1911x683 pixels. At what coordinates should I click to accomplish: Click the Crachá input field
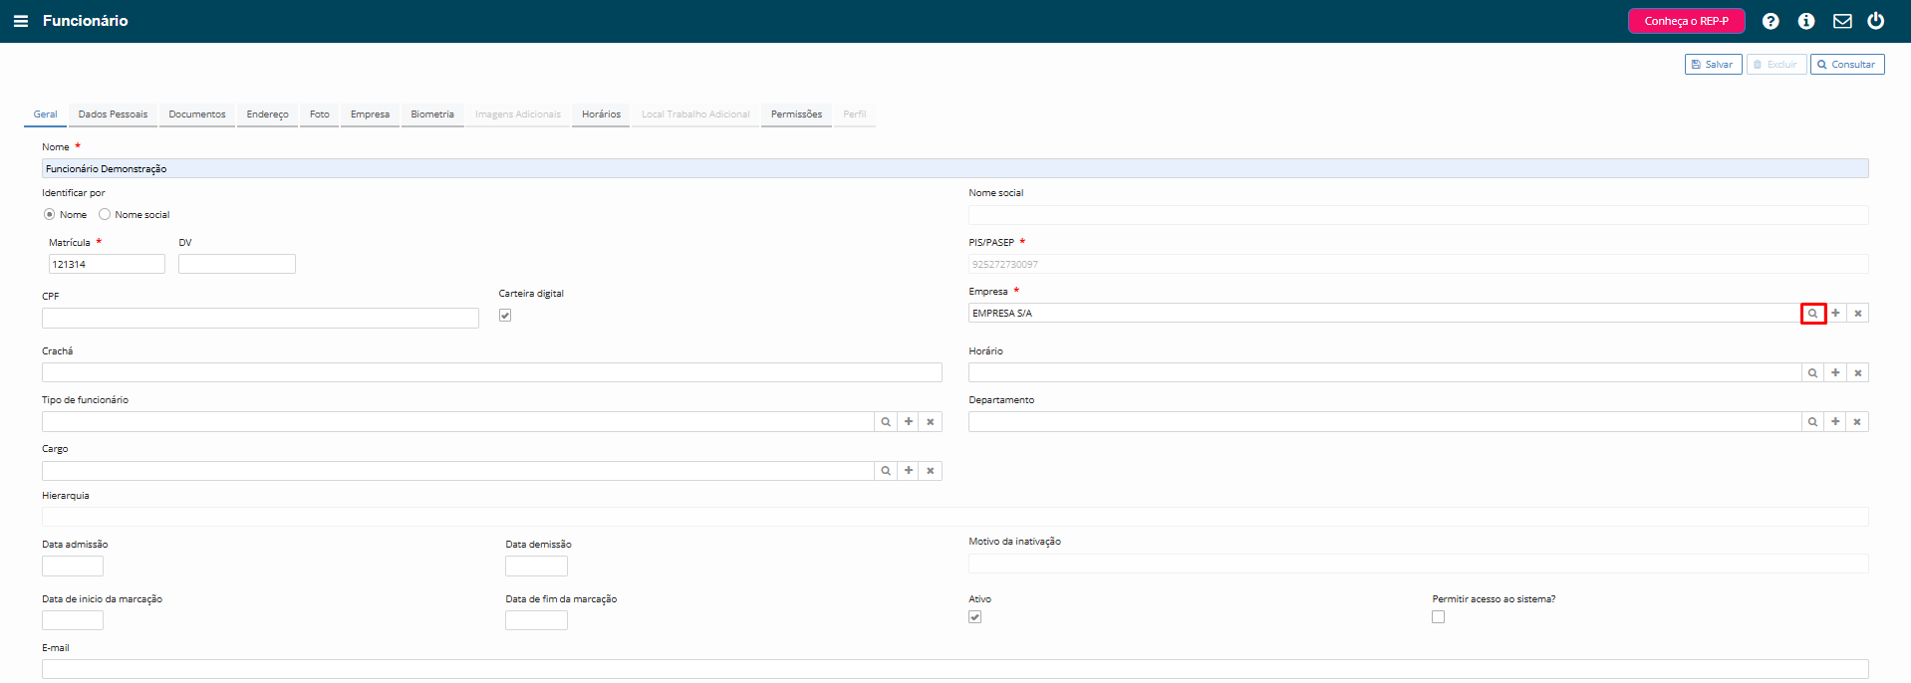(492, 373)
